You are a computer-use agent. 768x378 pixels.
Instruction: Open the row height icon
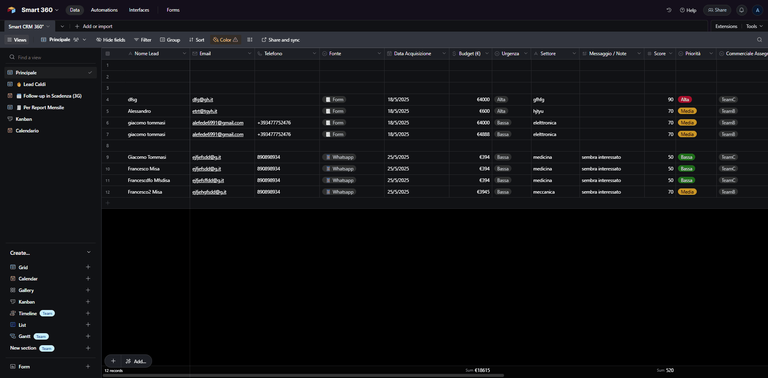(250, 40)
